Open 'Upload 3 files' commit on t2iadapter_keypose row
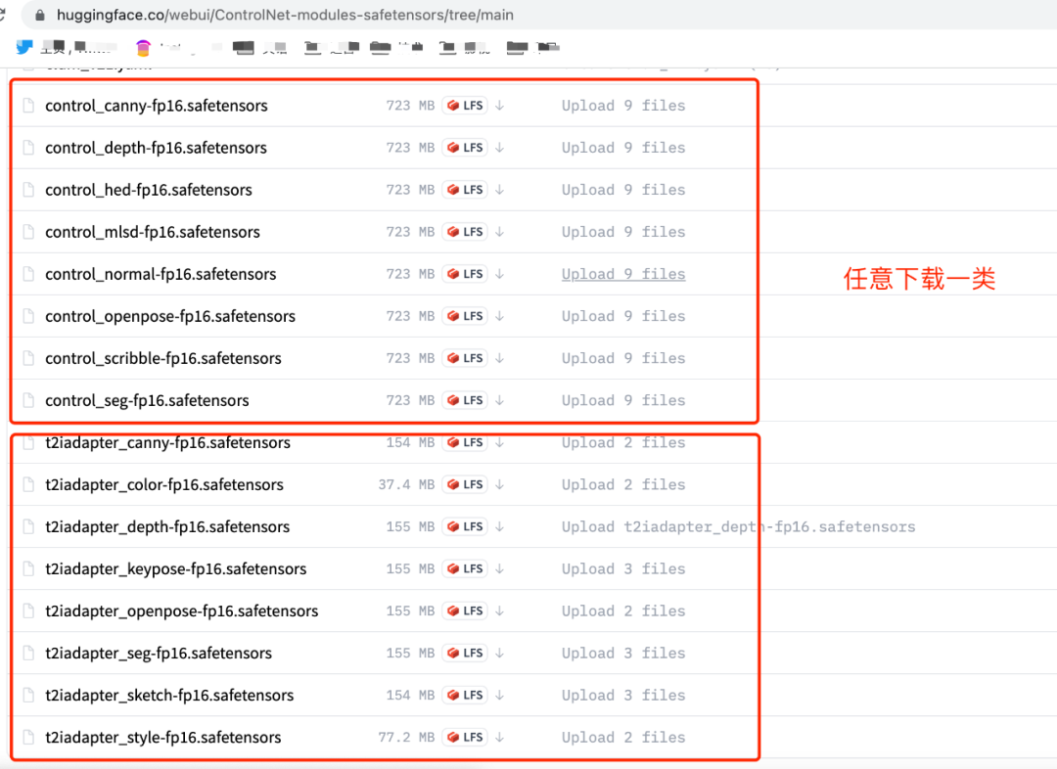 pyautogui.click(x=623, y=568)
